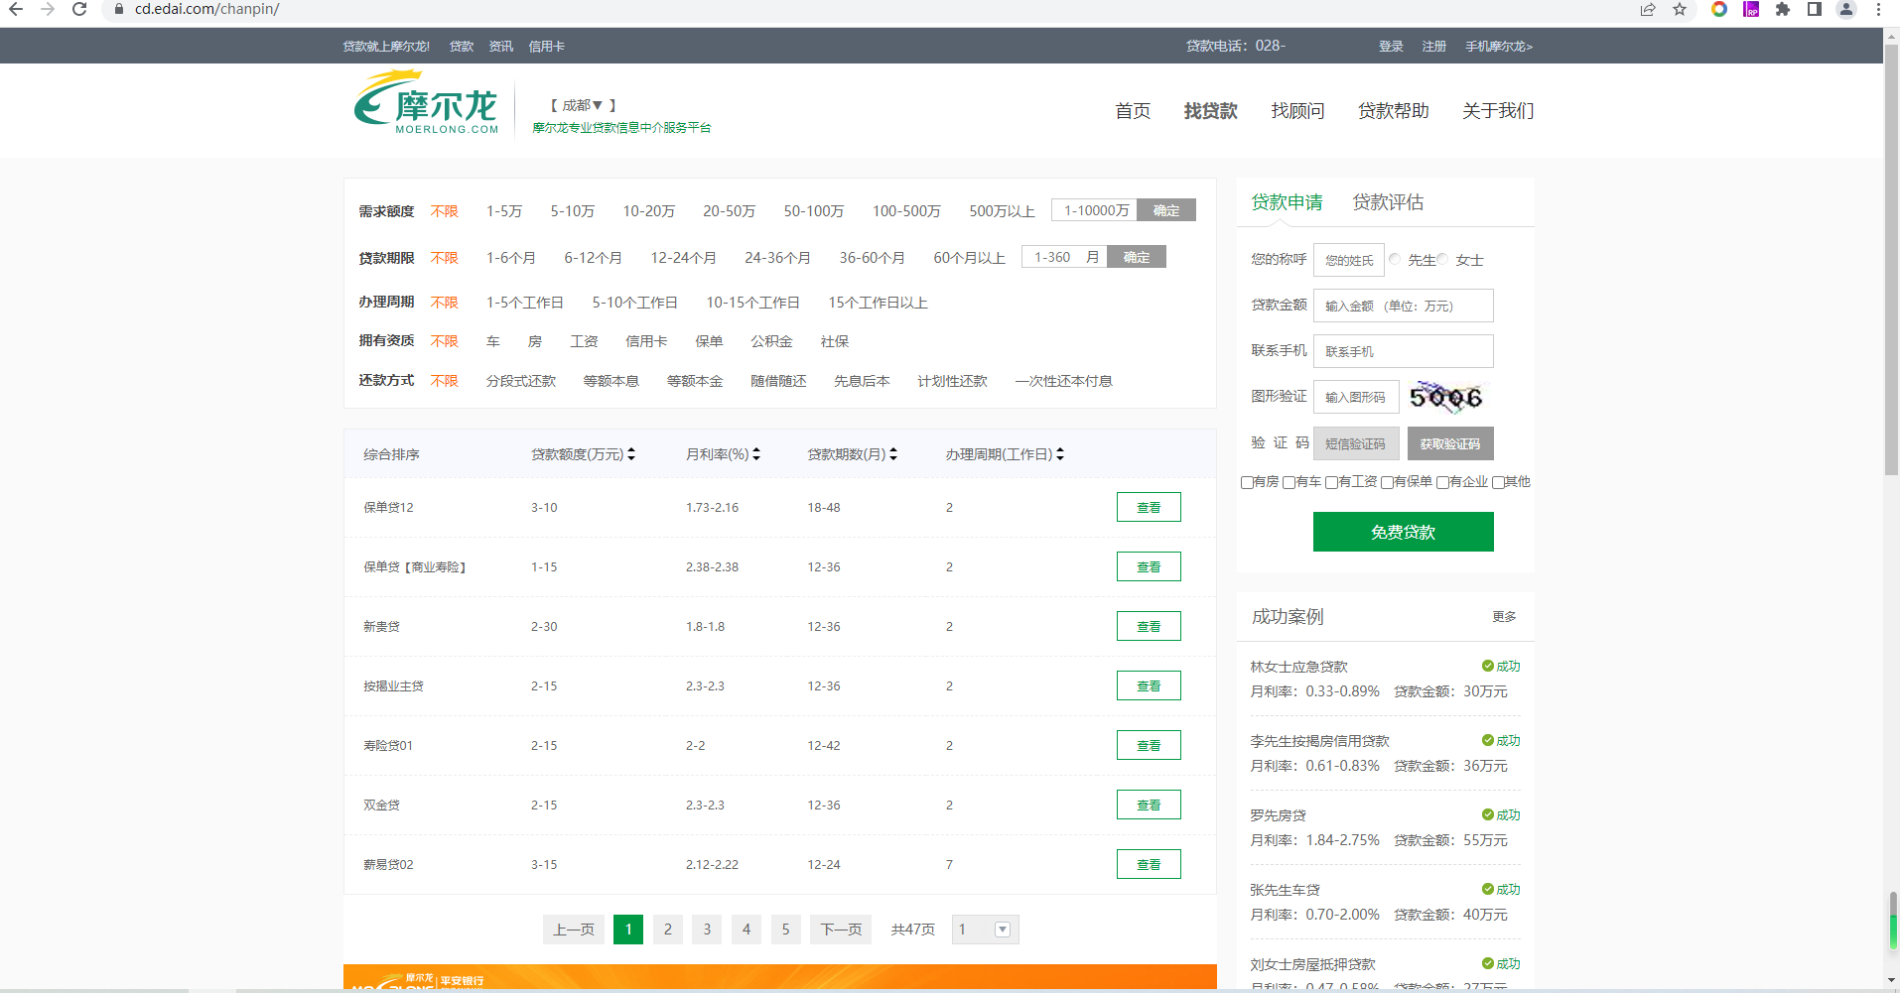
Task: Switch to the 贷款申请 tab
Action: pyautogui.click(x=1287, y=202)
